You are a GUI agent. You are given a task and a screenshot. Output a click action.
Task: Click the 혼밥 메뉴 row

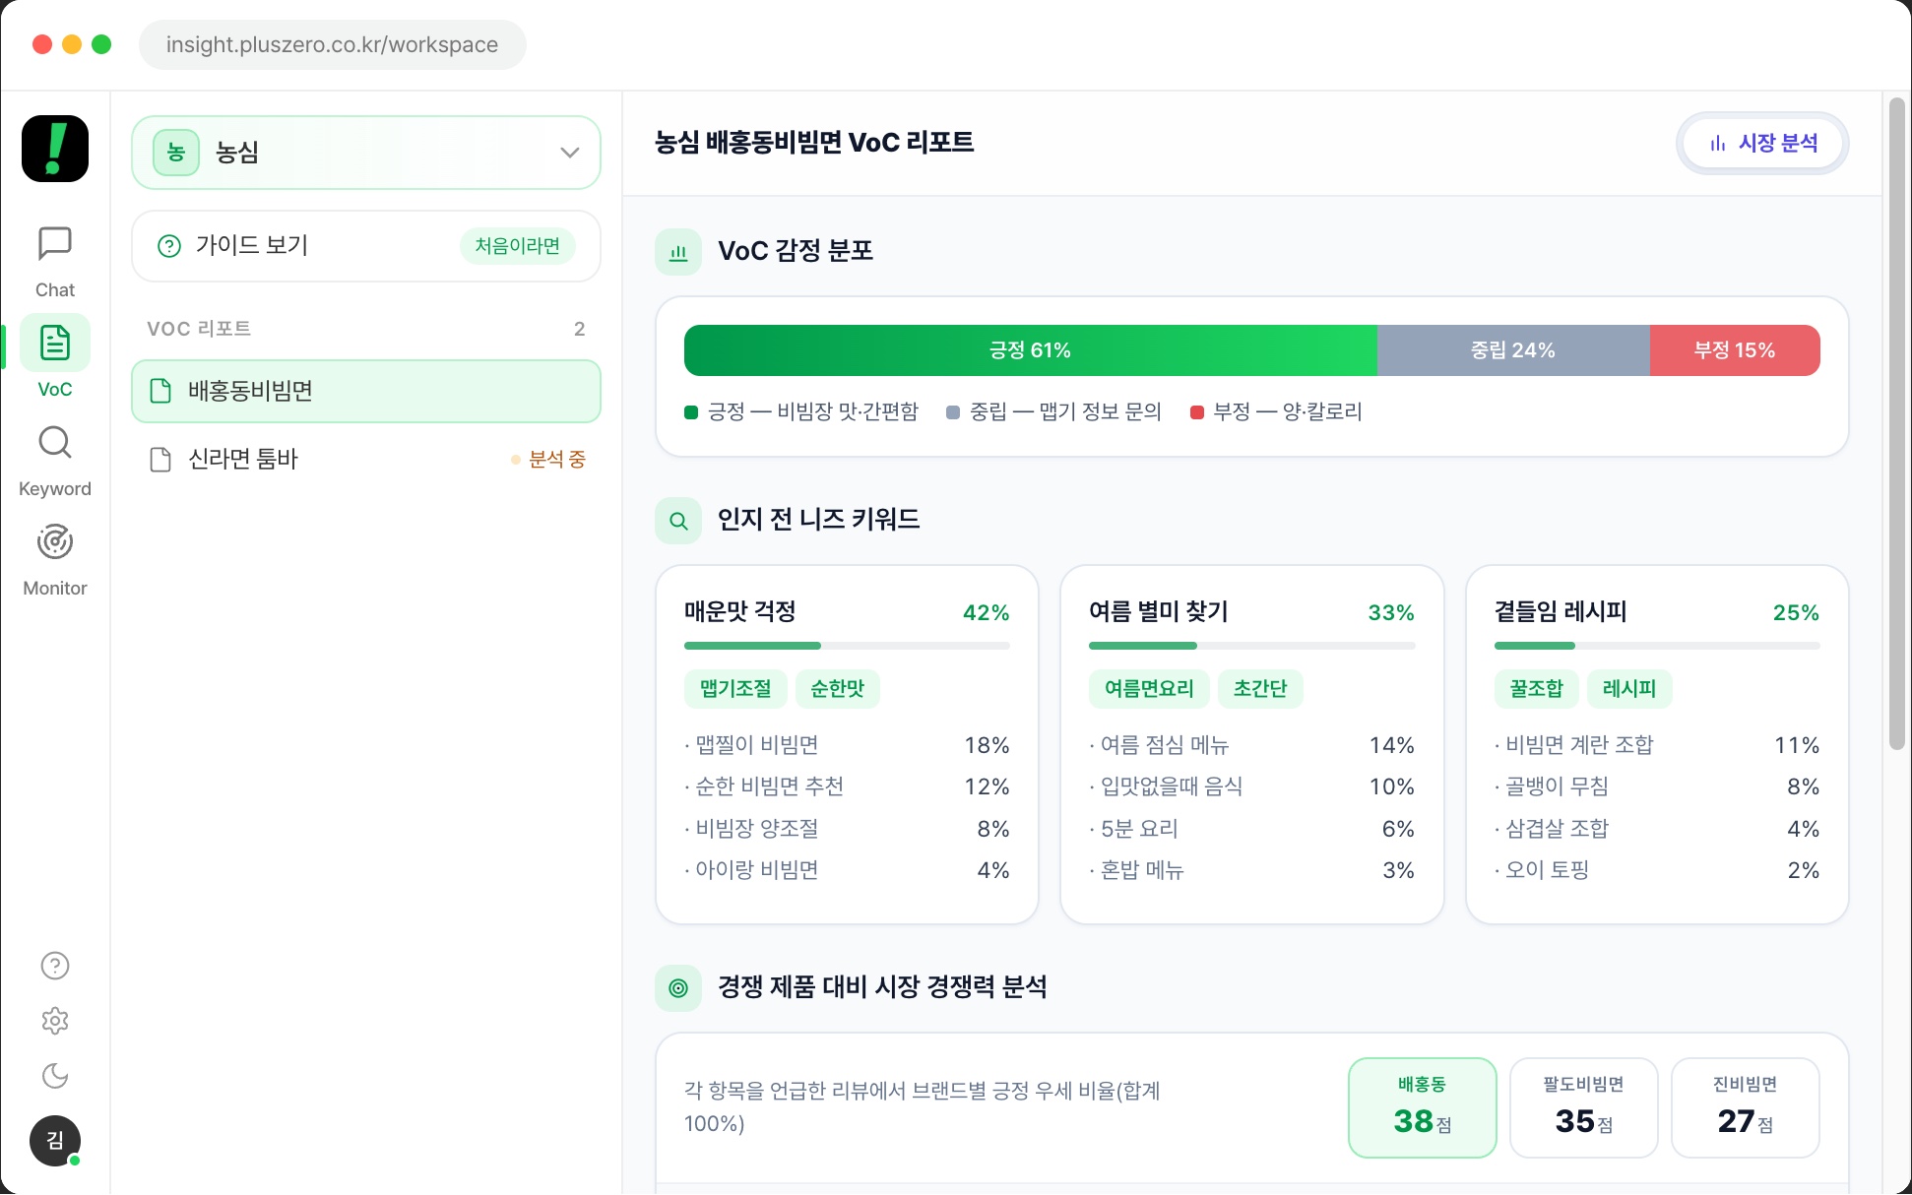pos(1252,871)
